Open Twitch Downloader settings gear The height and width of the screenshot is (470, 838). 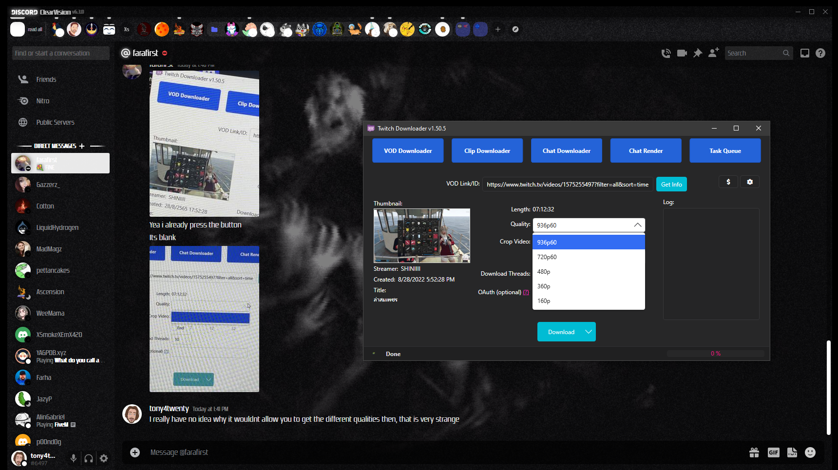[750, 181]
